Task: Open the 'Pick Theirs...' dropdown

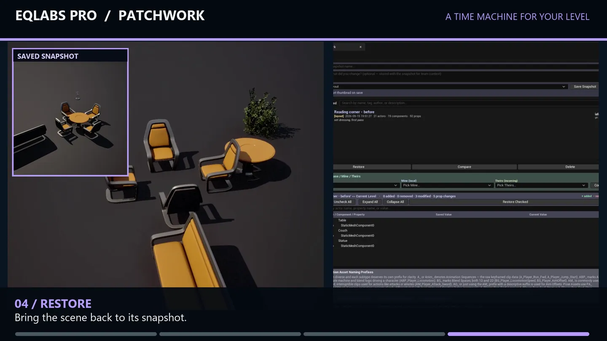Action: pyautogui.click(x=541, y=185)
